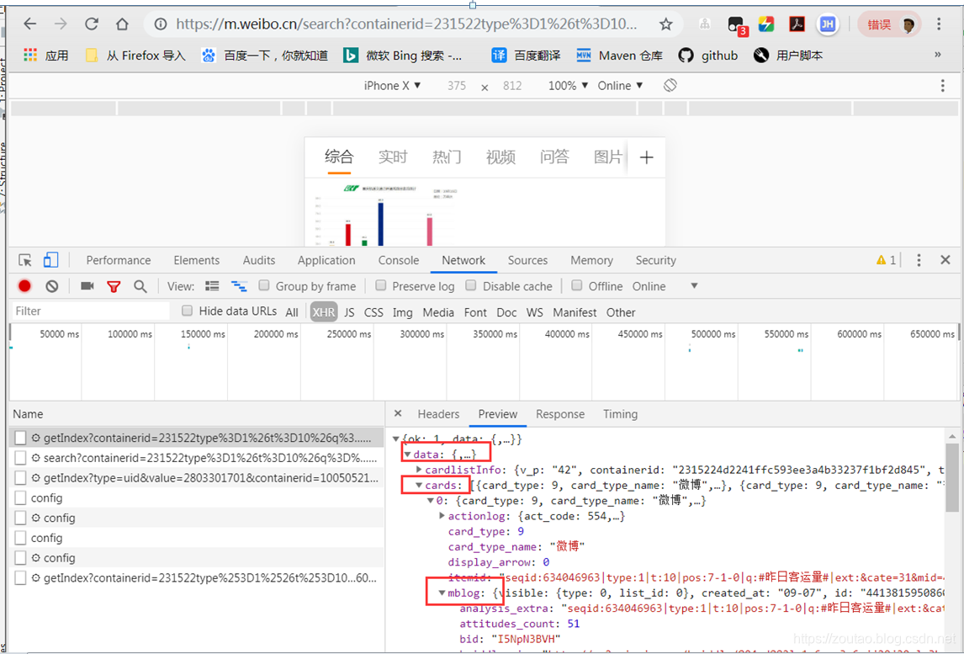Check the Offline checkbox
964x654 pixels.
[577, 285]
